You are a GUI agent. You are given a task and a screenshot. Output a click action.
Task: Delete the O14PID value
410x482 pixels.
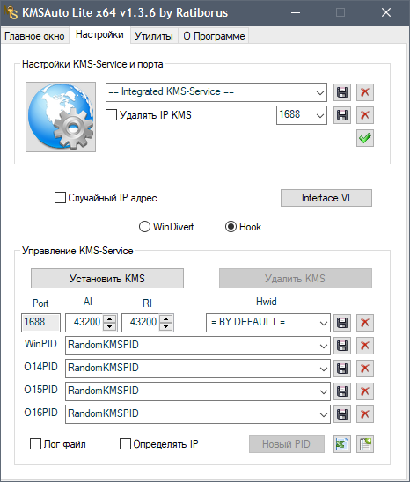tap(365, 369)
